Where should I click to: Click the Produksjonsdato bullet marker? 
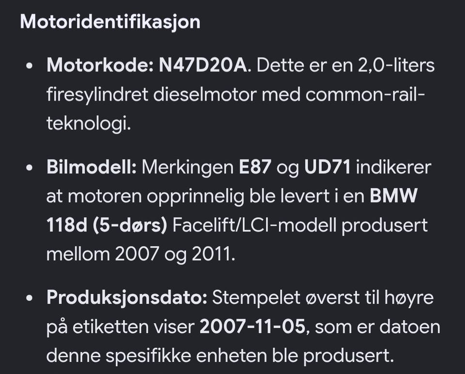(29, 298)
